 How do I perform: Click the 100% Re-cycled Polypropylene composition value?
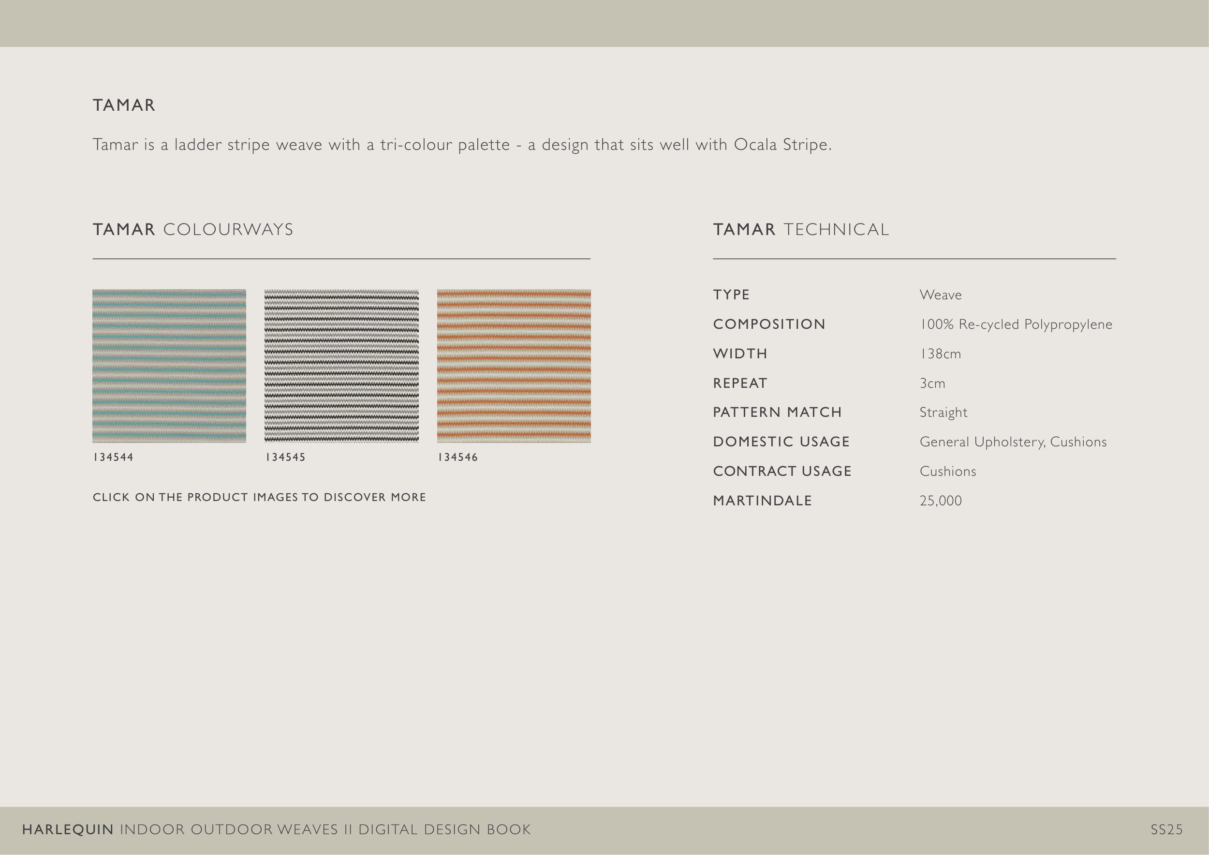coord(1016,324)
